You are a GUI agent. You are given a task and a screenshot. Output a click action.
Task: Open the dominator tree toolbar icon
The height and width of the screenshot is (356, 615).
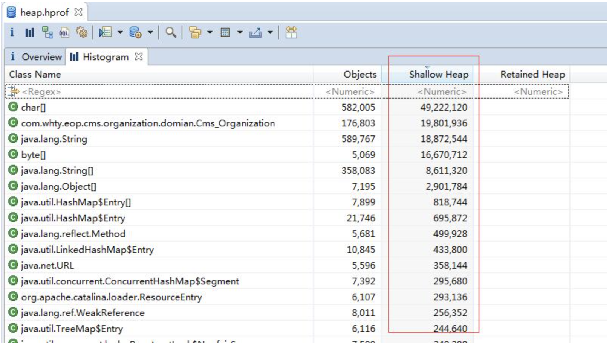47,32
